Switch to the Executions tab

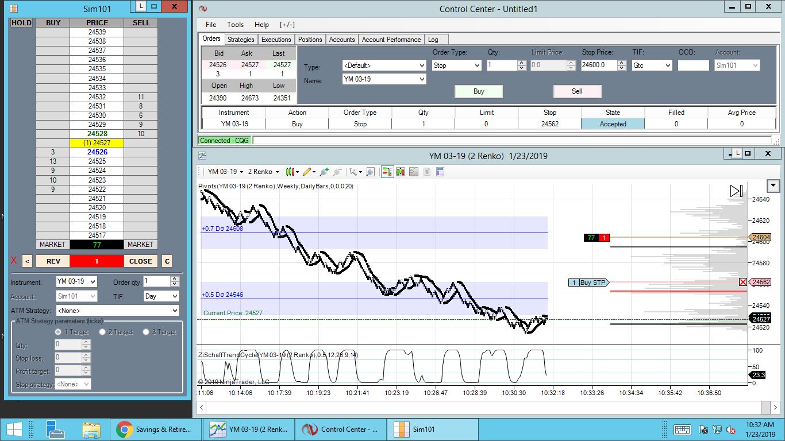(276, 40)
